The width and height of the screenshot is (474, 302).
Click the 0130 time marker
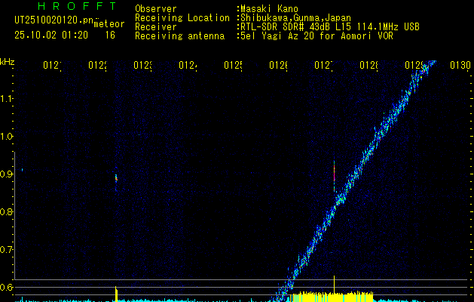coord(459,66)
